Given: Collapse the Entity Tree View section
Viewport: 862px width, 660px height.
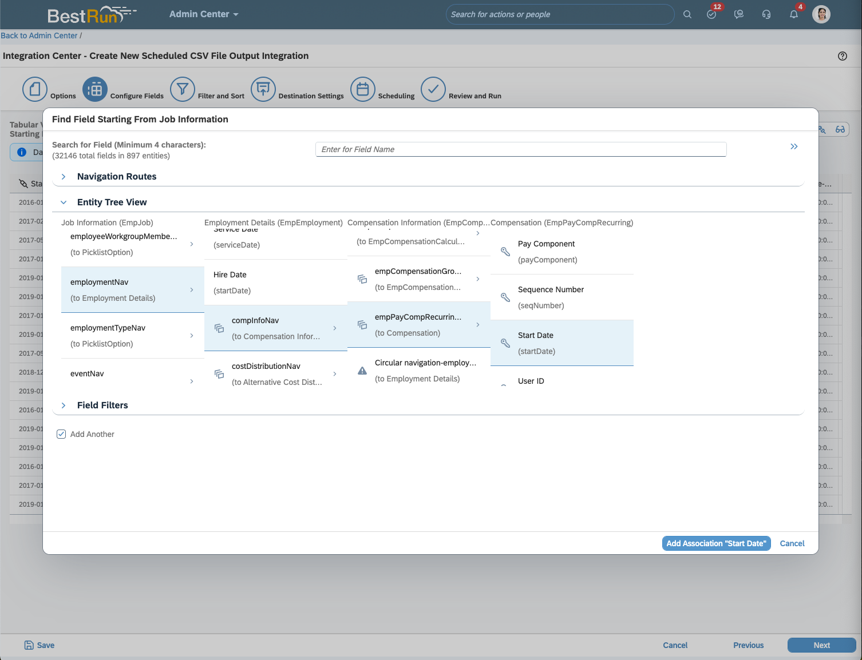Looking at the screenshot, I should [64, 202].
